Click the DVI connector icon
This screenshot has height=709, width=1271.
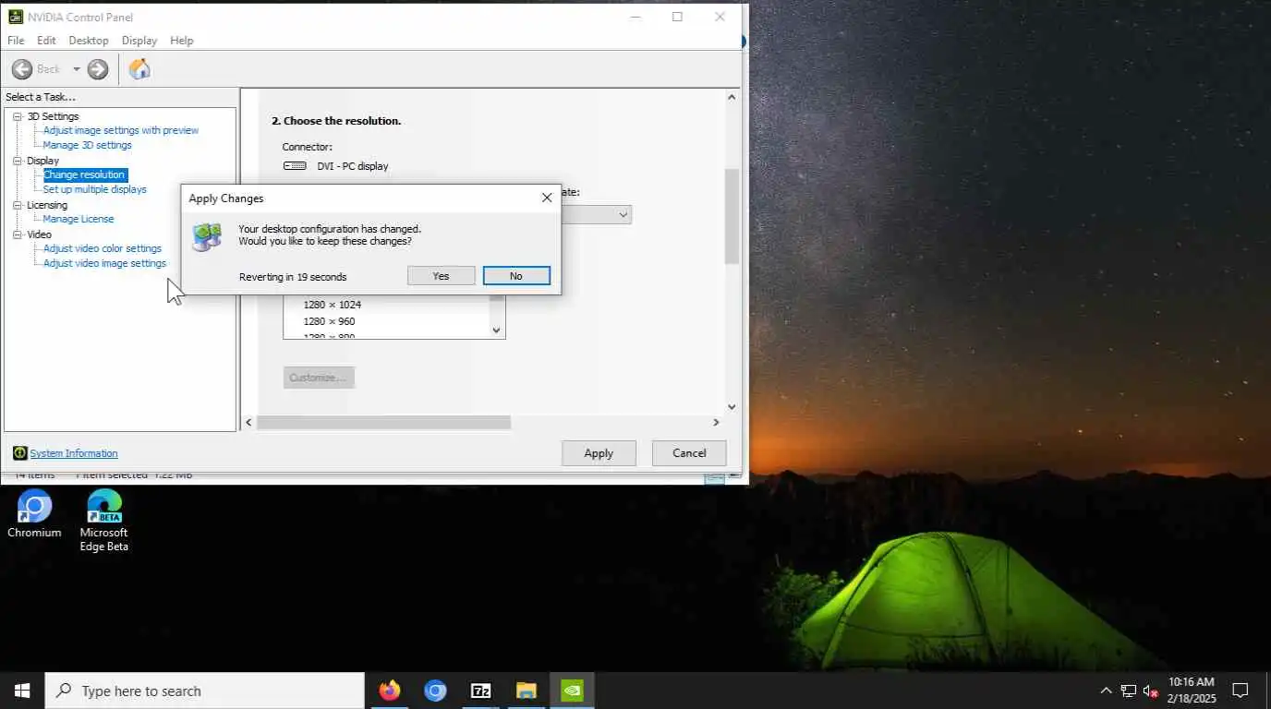pos(295,166)
